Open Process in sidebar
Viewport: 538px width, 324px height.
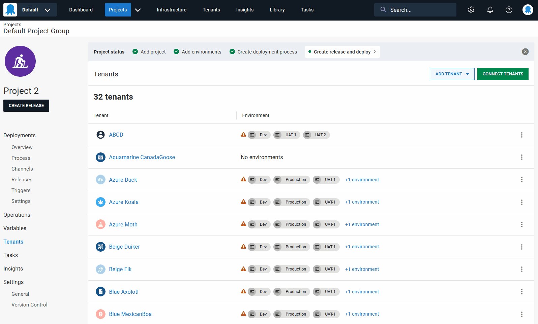point(21,158)
